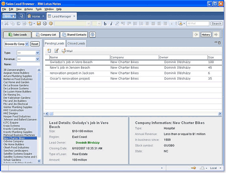Image resolution: width=226 pixels, height=173 pixels.
Task: Click the Open launcher button
Action: pos(9,16)
